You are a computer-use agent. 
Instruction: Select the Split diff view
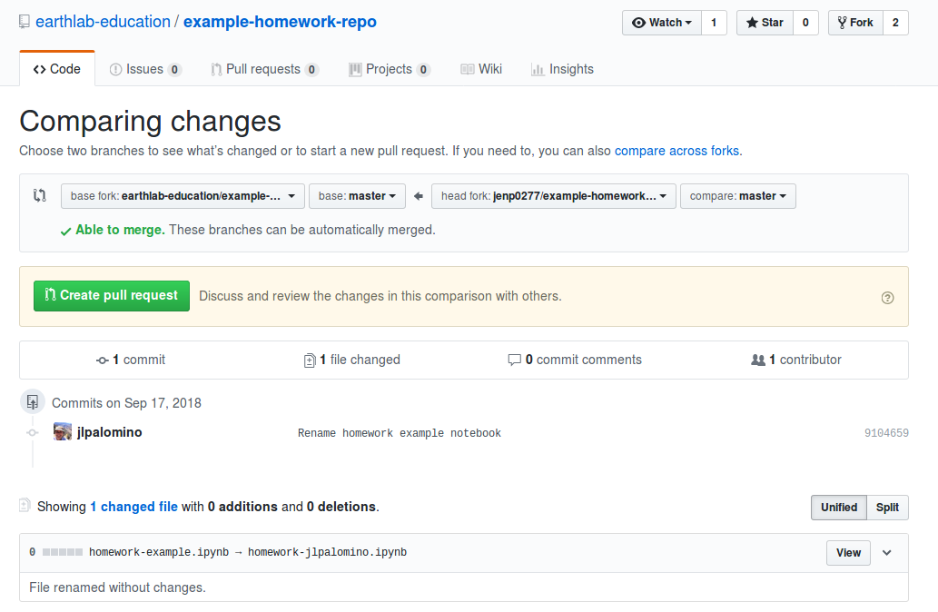[887, 508]
